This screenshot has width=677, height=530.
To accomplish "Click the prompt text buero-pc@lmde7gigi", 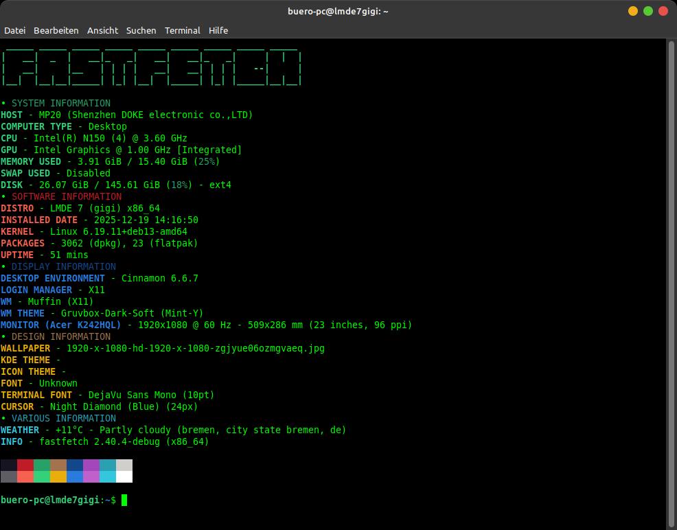I will tap(50, 500).
